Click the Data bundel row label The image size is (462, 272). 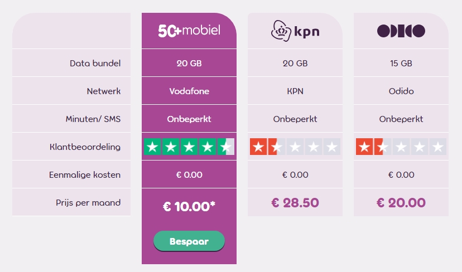coord(95,64)
